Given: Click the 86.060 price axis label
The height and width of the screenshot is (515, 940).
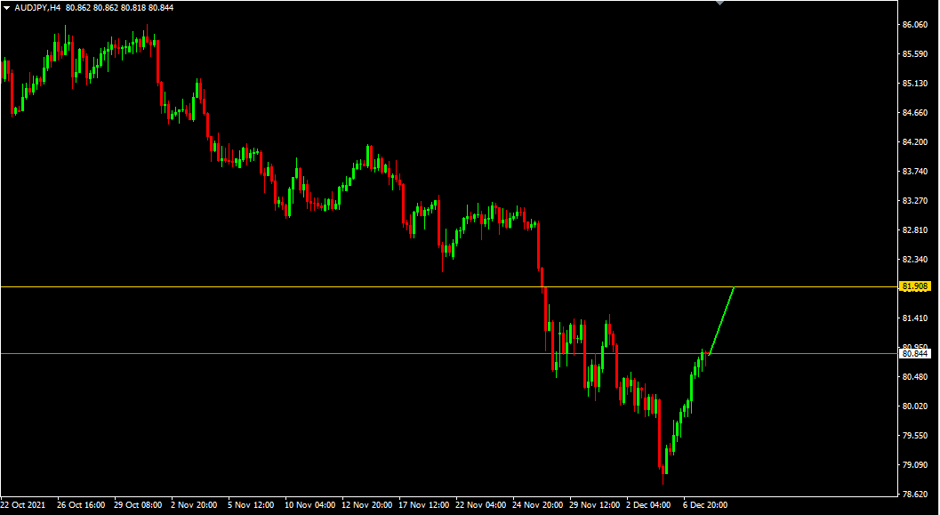Looking at the screenshot, I should [915, 25].
